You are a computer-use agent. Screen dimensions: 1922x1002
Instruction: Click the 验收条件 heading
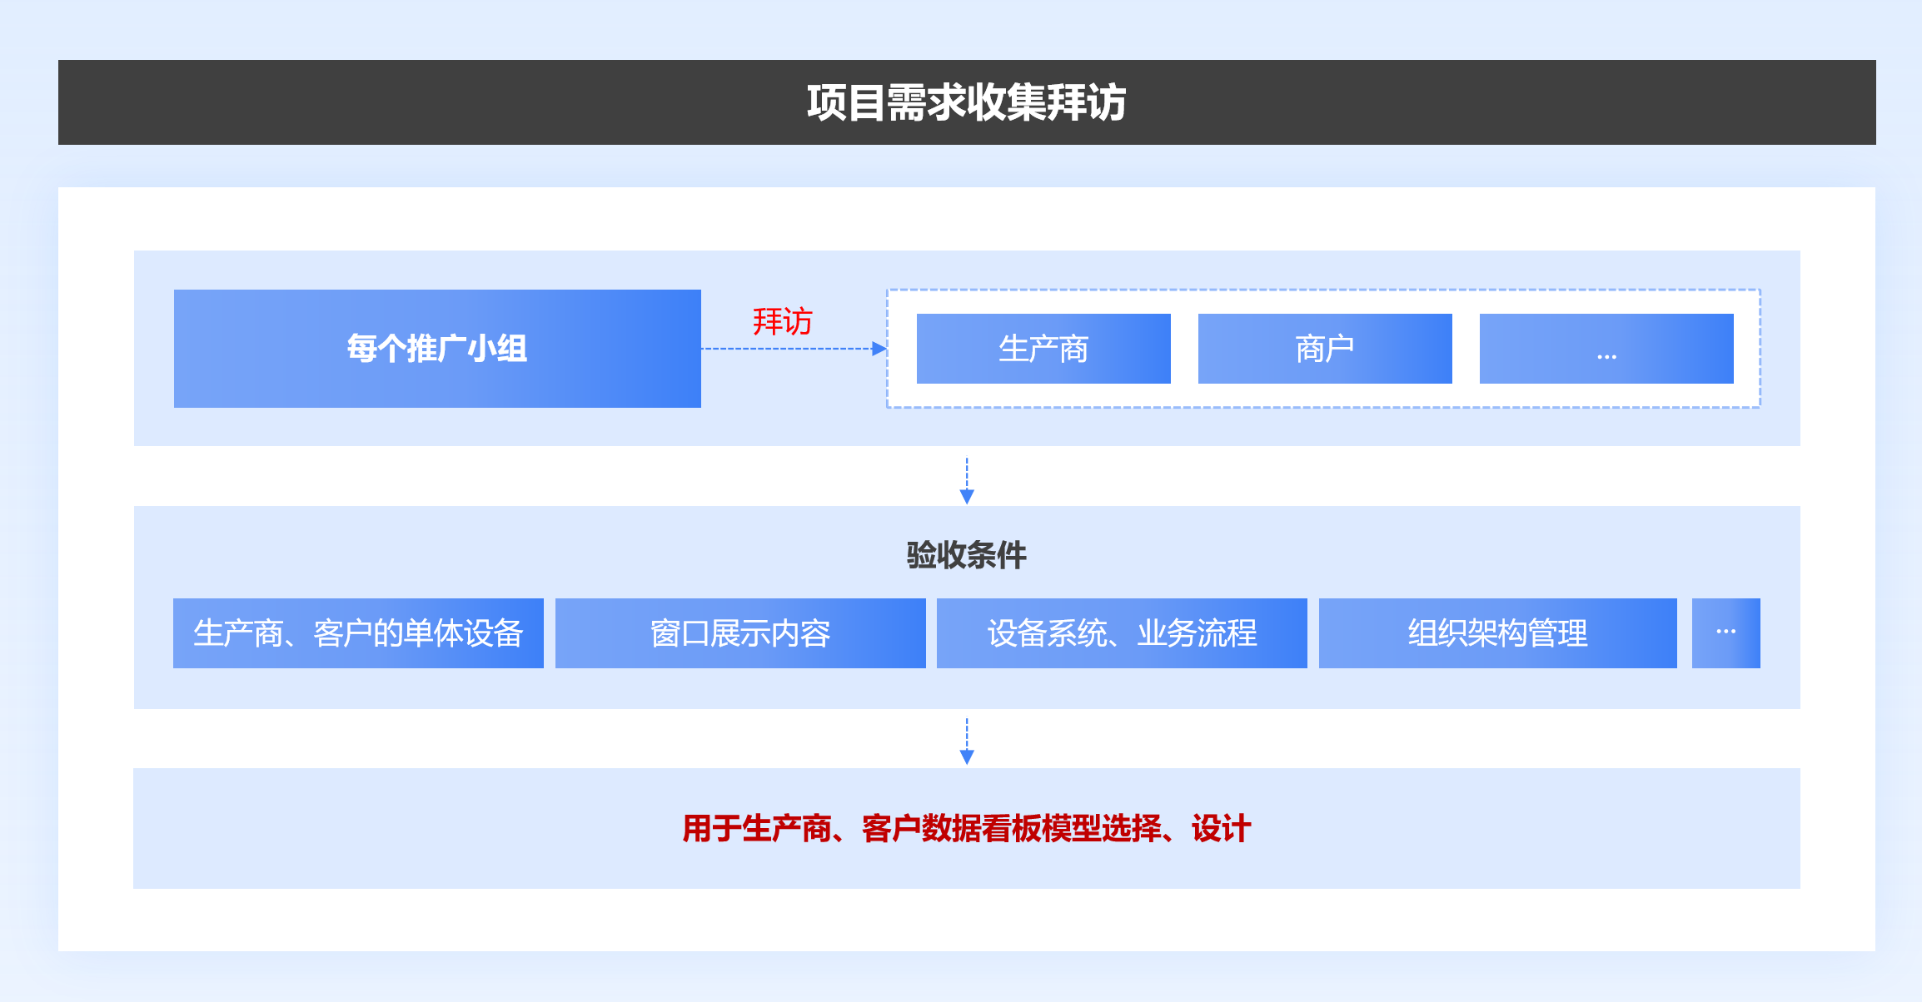coord(966,555)
